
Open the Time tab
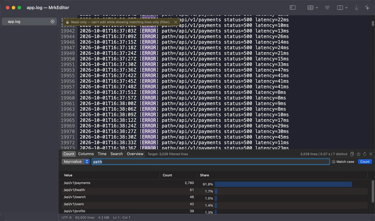[102, 154]
